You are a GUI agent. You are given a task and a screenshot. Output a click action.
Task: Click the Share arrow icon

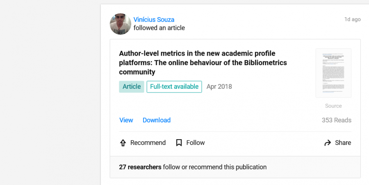pyautogui.click(x=328, y=143)
